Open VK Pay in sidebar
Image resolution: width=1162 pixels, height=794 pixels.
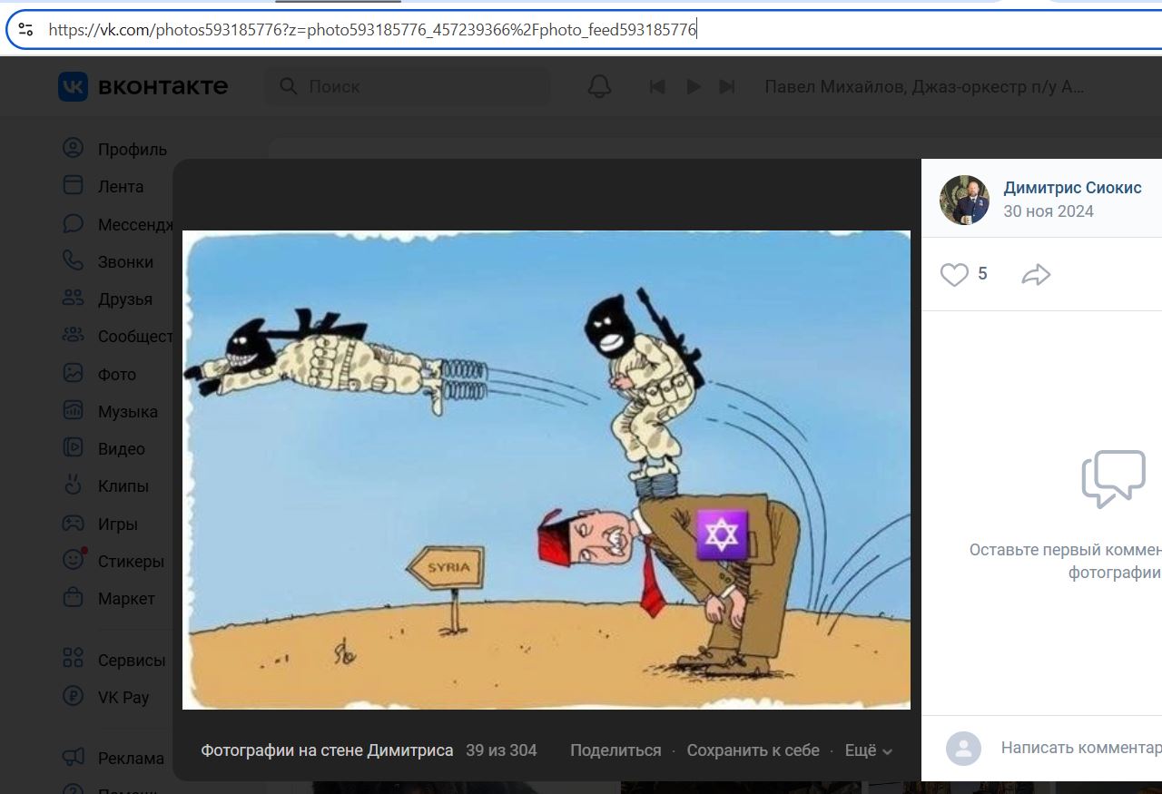(x=105, y=697)
